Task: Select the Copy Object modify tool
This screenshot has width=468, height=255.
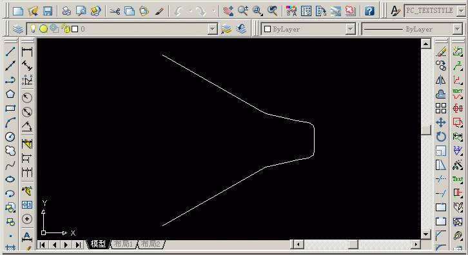Action: pyautogui.click(x=441, y=66)
